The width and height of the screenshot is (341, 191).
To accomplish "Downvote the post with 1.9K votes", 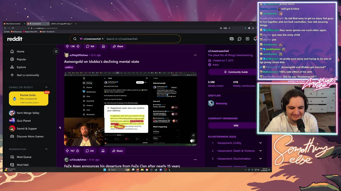I will click(x=78, y=46).
